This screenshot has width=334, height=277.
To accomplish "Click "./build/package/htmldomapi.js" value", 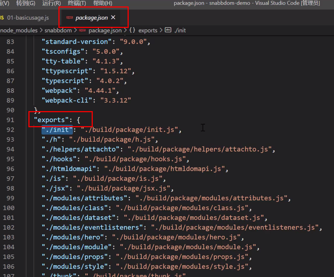I will coord(165,169).
